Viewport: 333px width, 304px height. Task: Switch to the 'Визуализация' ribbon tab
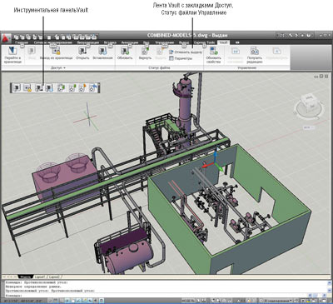click(x=88, y=42)
